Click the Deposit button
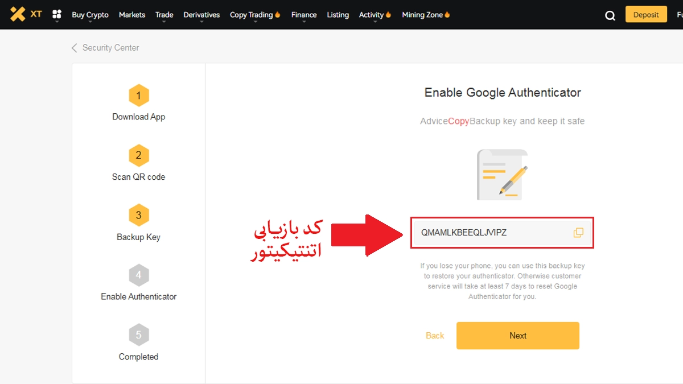The height and width of the screenshot is (384, 683). [646, 15]
